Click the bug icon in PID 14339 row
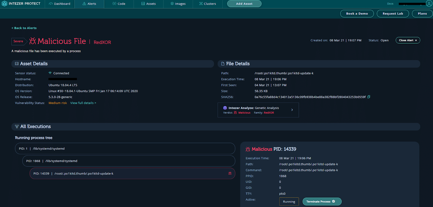The image size is (433, 207). point(230,173)
